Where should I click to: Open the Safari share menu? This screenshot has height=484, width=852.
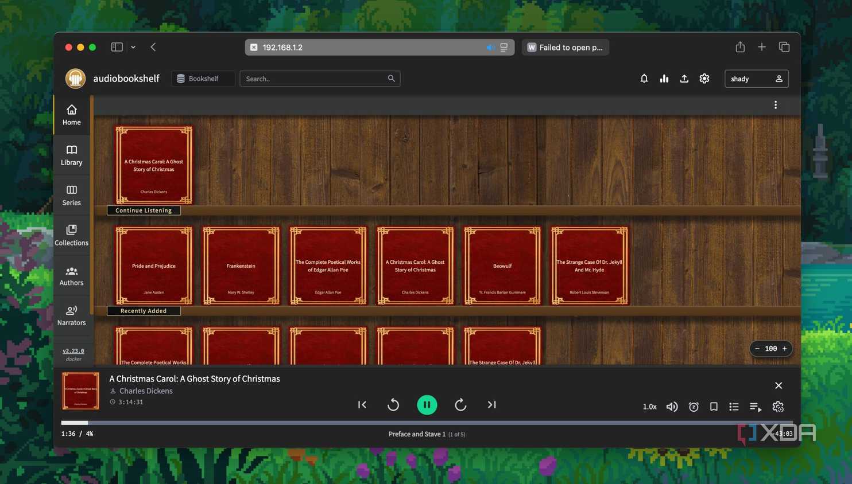click(740, 47)
